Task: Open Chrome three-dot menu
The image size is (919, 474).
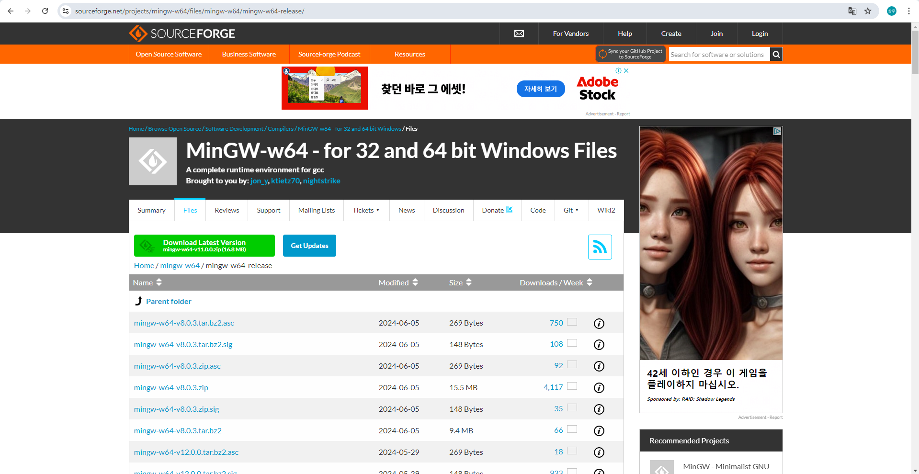Action: (909, 11)
